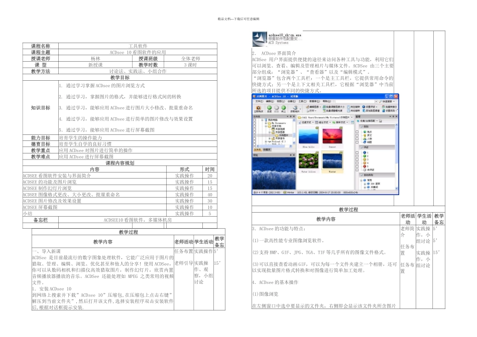
Task: Click the 向左旋转 (Rotate left) icon
Action: [x=348, y=107]
